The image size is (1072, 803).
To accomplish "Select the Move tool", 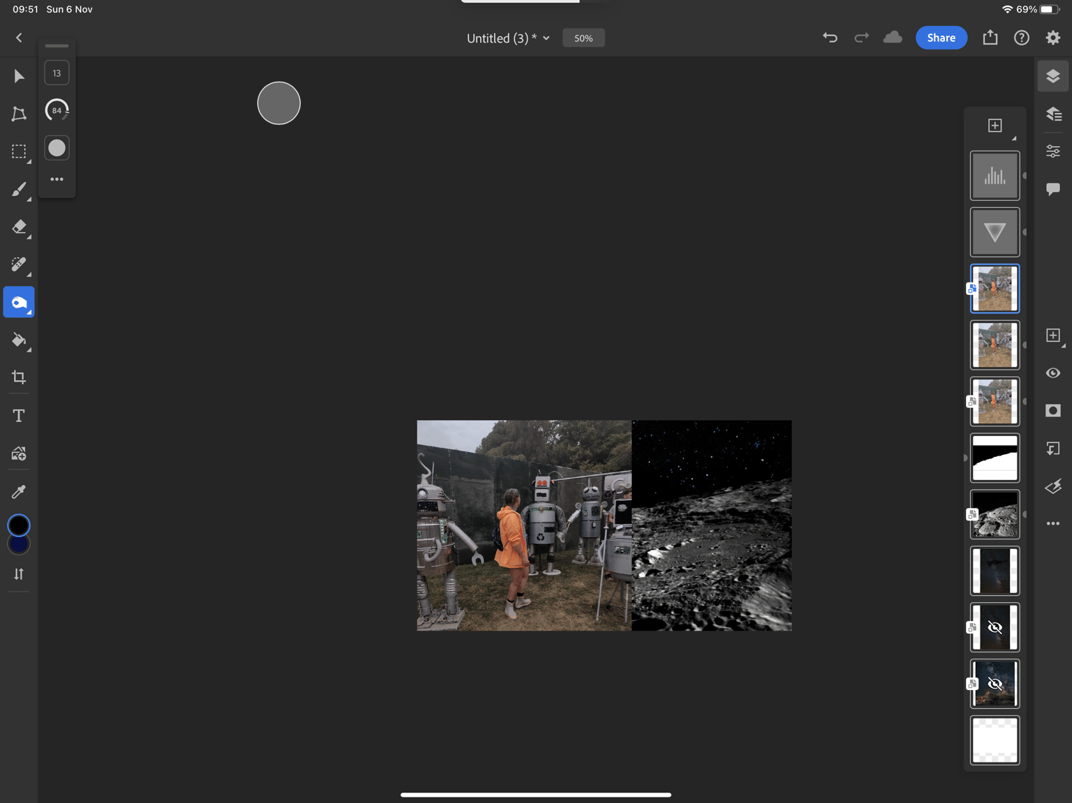I will click(x=19, y=76).
